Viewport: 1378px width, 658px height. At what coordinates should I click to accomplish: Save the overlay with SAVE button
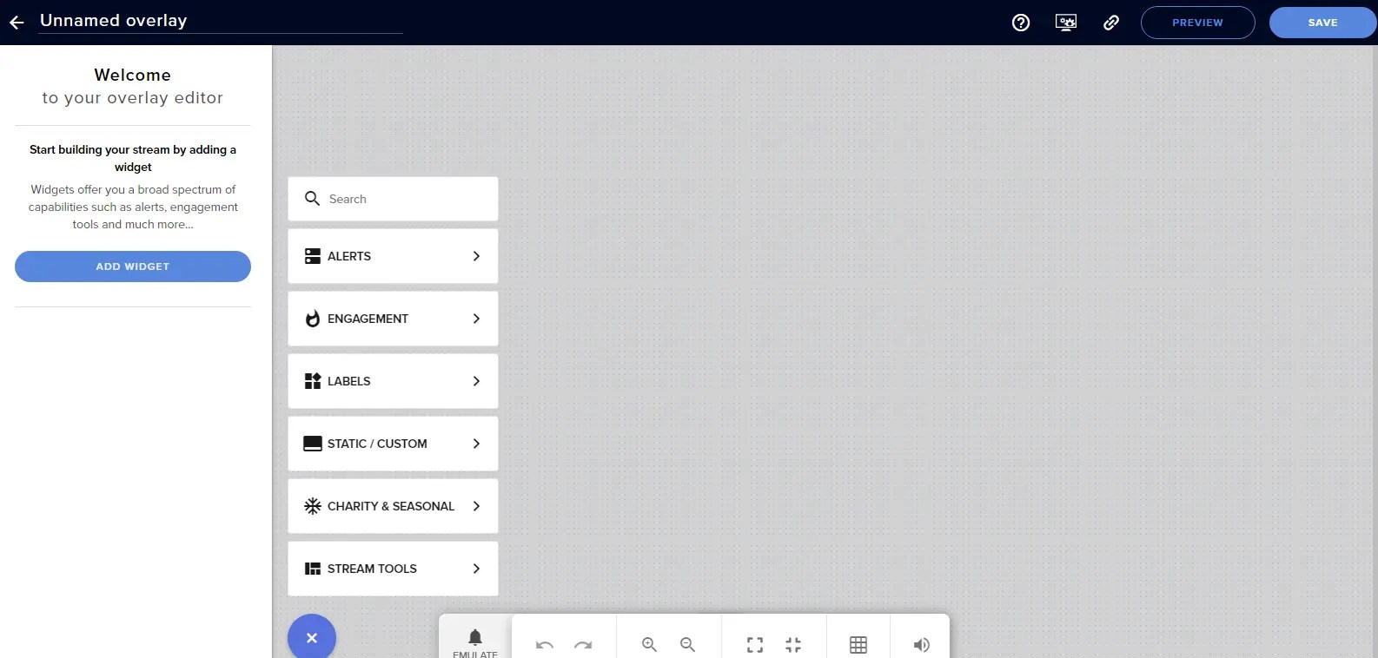point(1323,23)
